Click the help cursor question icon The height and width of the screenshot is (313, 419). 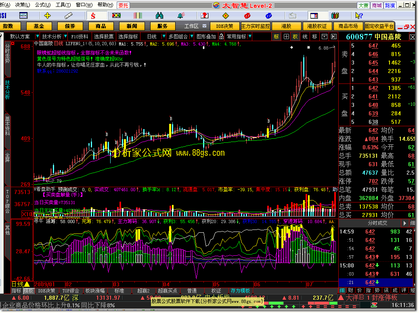click(x=359, y=16)
